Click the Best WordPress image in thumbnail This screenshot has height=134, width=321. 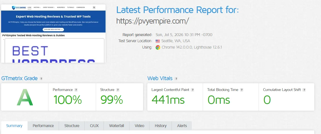click(54, 50)
